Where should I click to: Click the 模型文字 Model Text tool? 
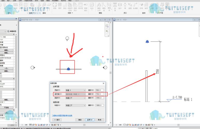99,7
